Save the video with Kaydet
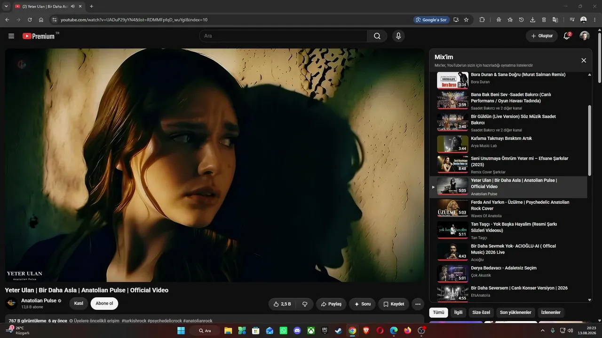This screenshot has height=338, width=602. click(394, 304)
